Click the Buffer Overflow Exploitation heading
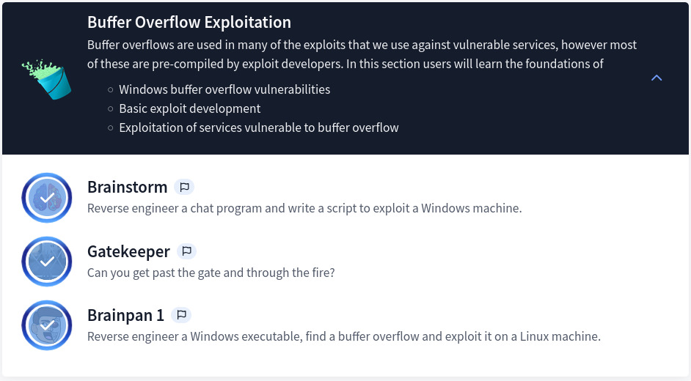Image resolution: width=691 pixels, height=381 pixels. click(x=189, y=22)
